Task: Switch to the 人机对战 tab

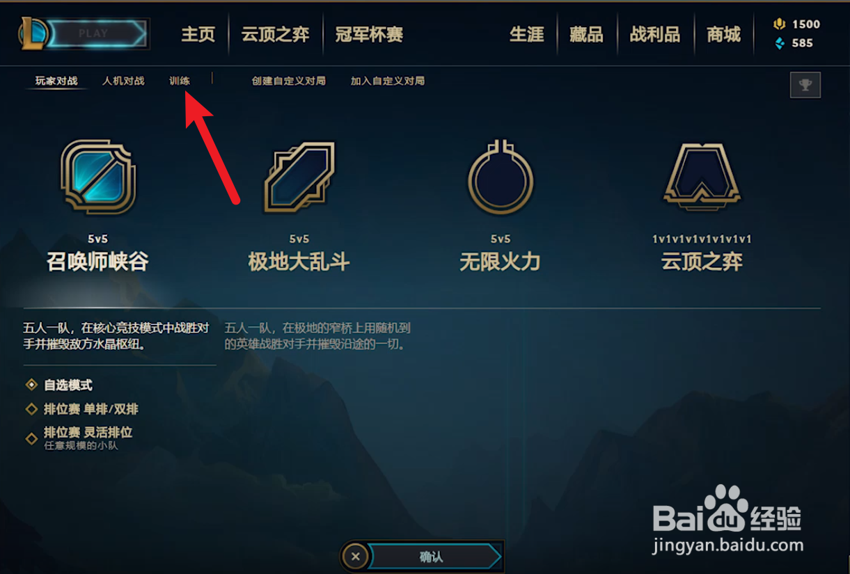Action: coord(123,81)
